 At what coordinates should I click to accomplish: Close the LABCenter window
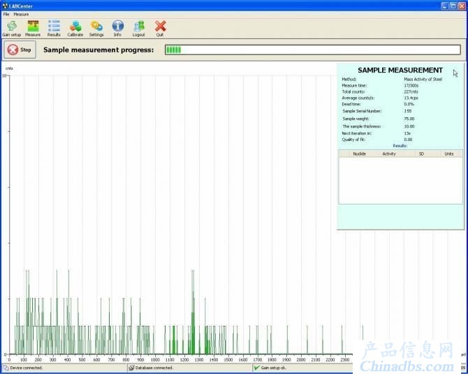pyautogui.click(x=462, y=6)
